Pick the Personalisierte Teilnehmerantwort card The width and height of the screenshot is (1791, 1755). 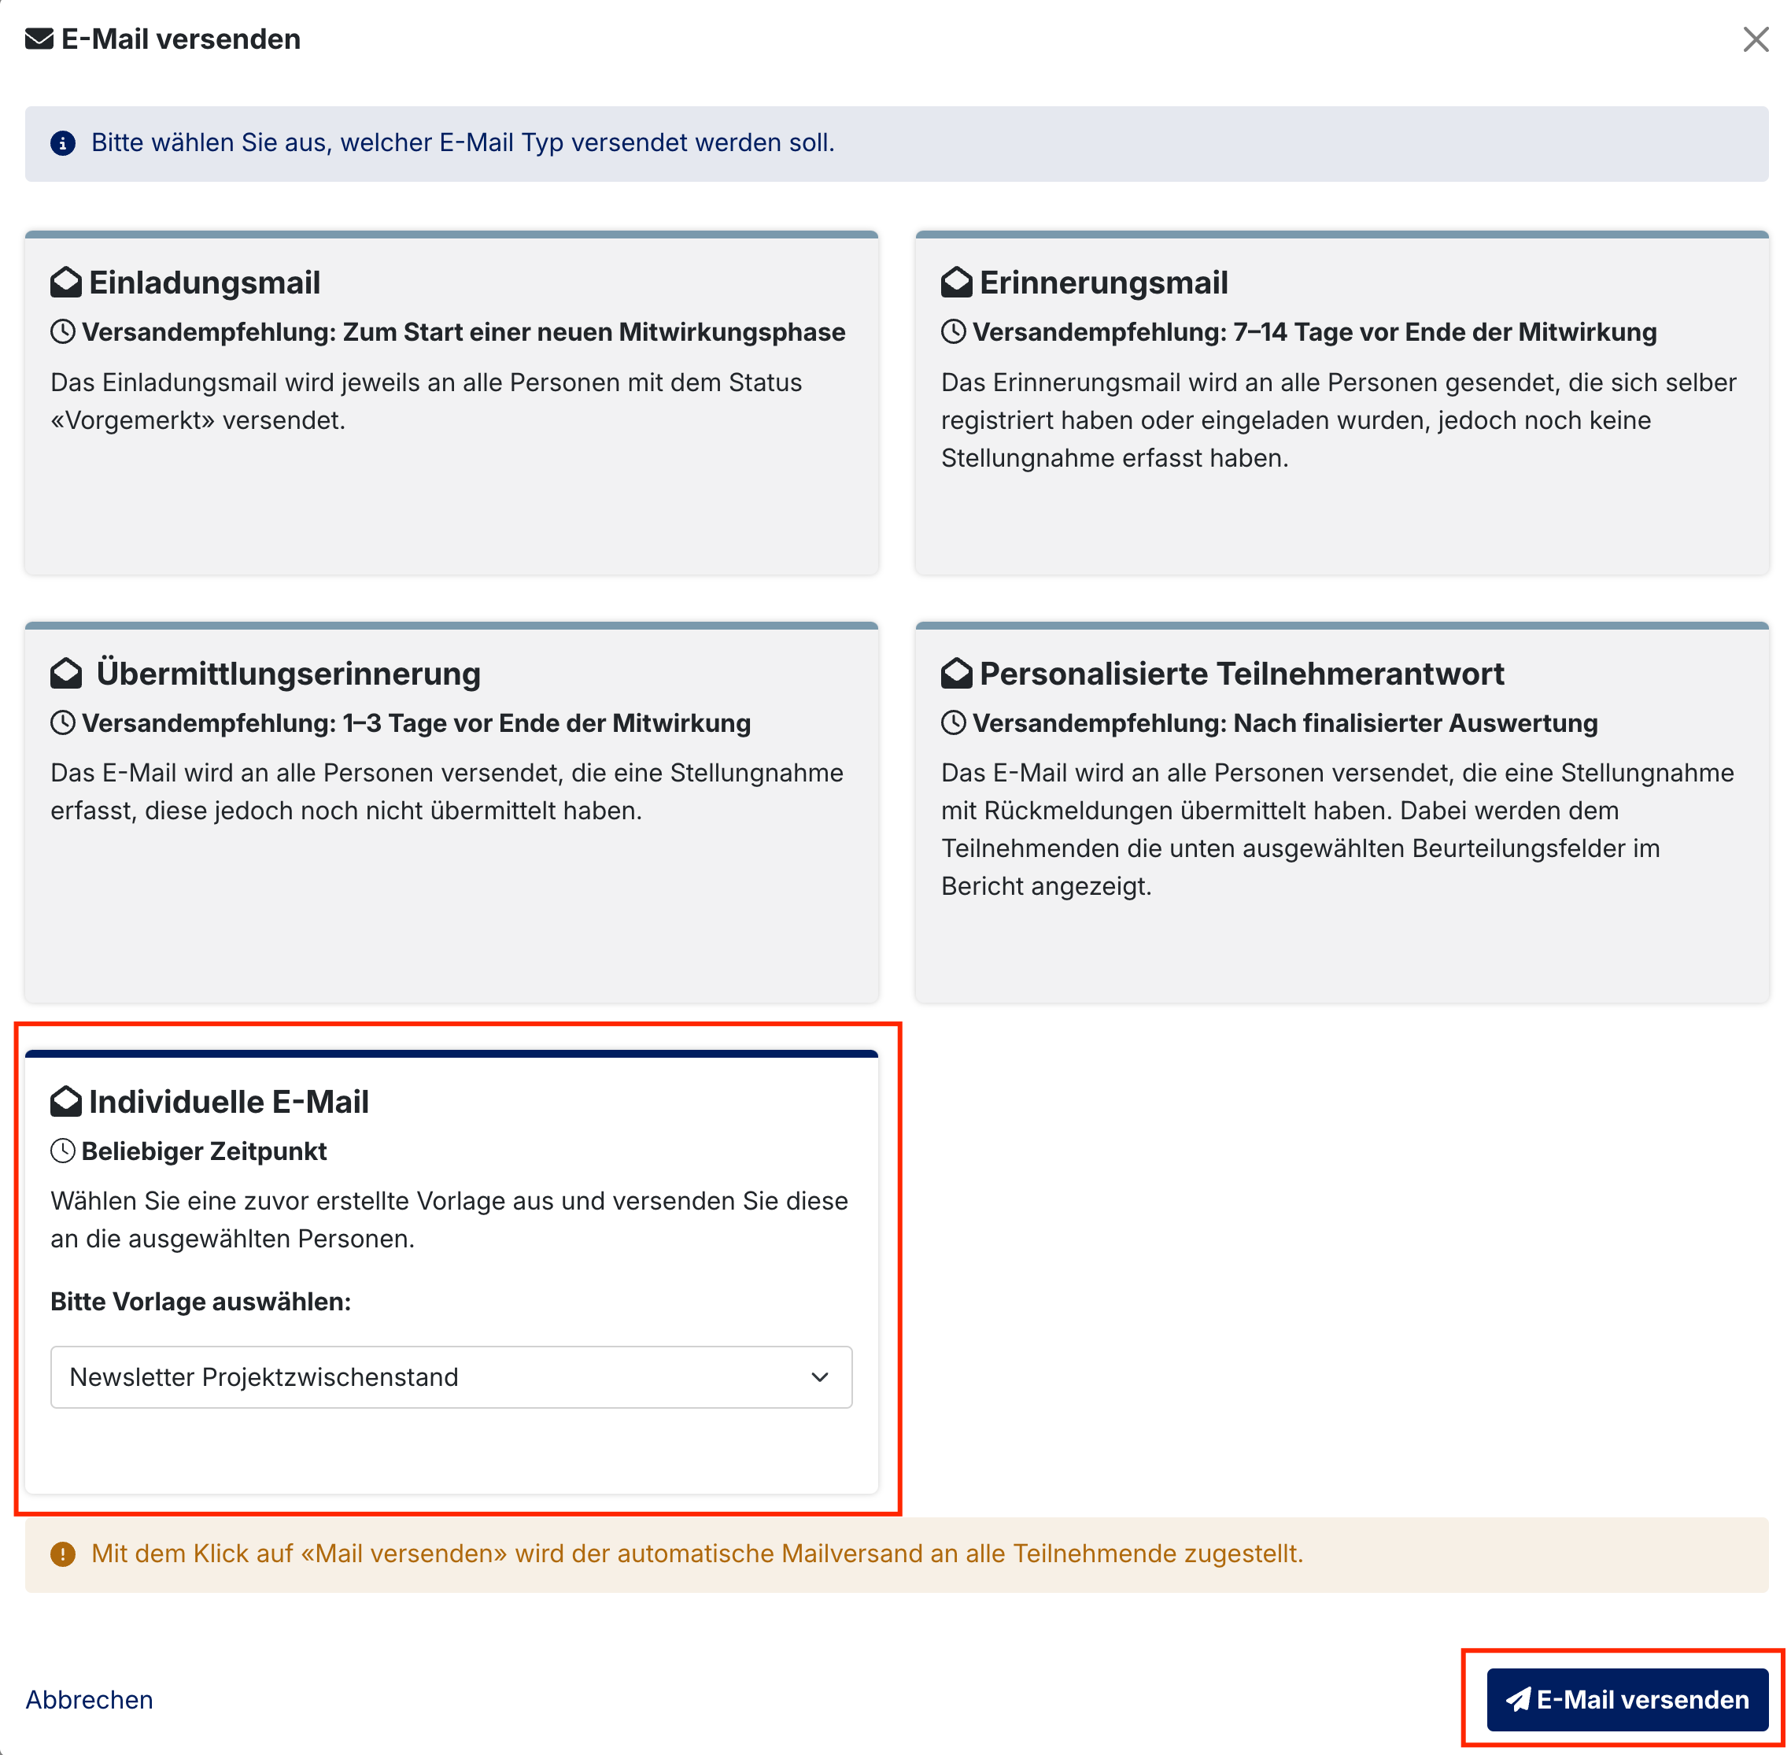point(1341,813)
